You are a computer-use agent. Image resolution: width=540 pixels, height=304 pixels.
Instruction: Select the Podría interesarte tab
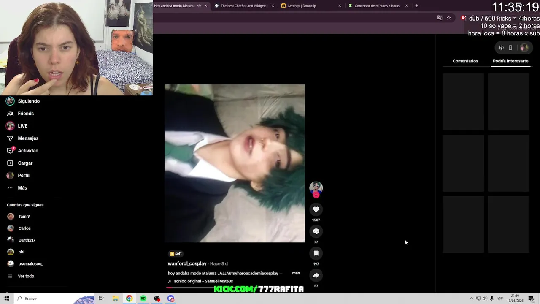(510, 61)
